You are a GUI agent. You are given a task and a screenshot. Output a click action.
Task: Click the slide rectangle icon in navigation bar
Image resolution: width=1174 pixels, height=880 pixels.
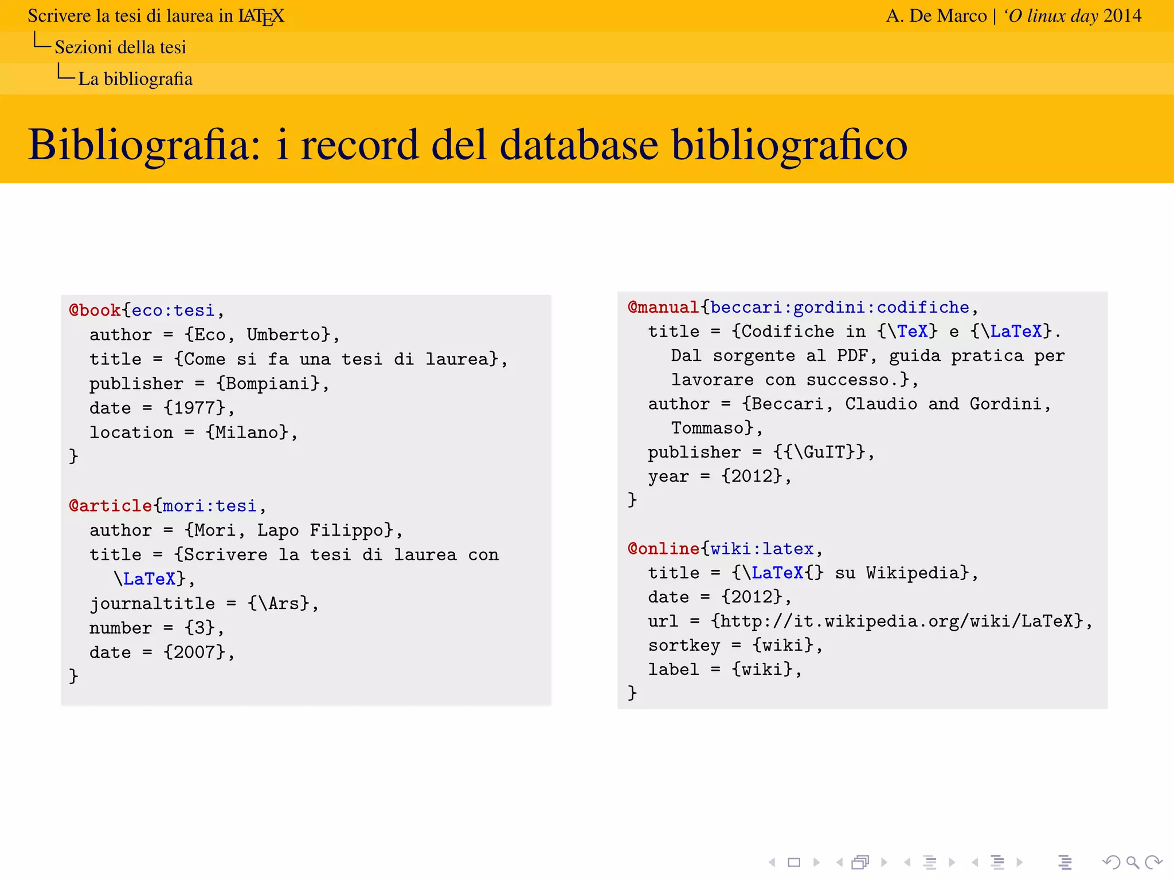tap(794, 862)
